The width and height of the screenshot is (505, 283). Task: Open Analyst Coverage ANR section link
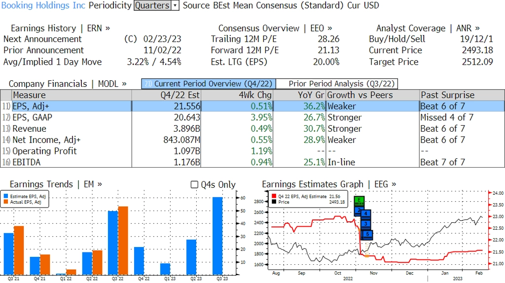point(428,28)
